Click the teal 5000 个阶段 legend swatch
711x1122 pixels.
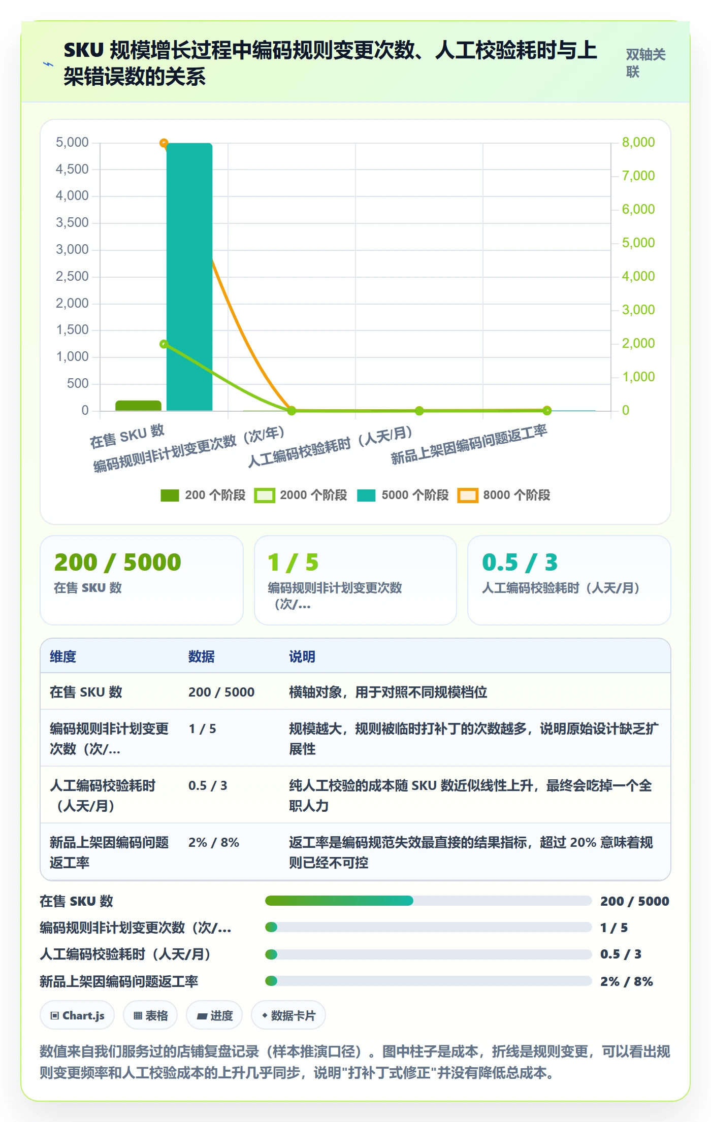tap(366, 495)
